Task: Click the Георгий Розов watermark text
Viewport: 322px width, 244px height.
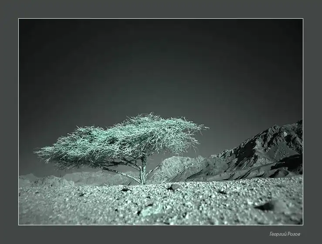Action: click(285, 234)
